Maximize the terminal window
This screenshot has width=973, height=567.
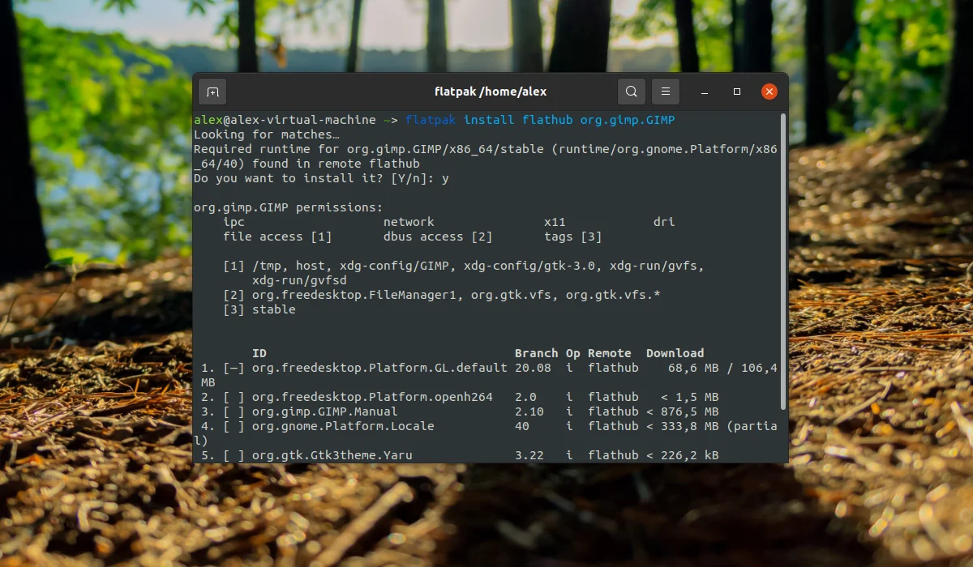737,92
